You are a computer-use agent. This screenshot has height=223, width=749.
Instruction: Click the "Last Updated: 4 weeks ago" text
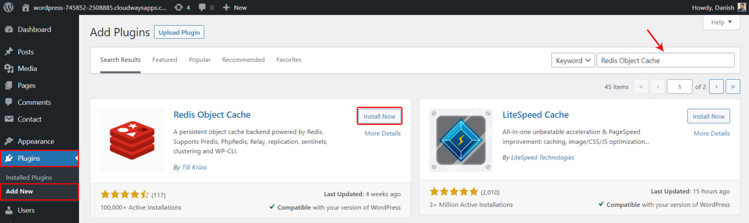point(362,194)
